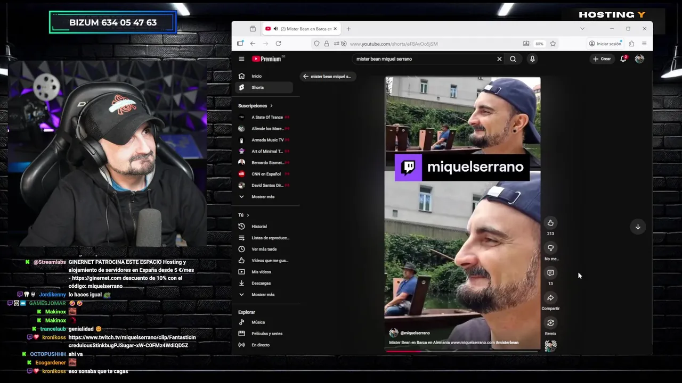This screenshot has height=383, width=682.
Task: Start voice search with microphone
Action: point(532,59)
